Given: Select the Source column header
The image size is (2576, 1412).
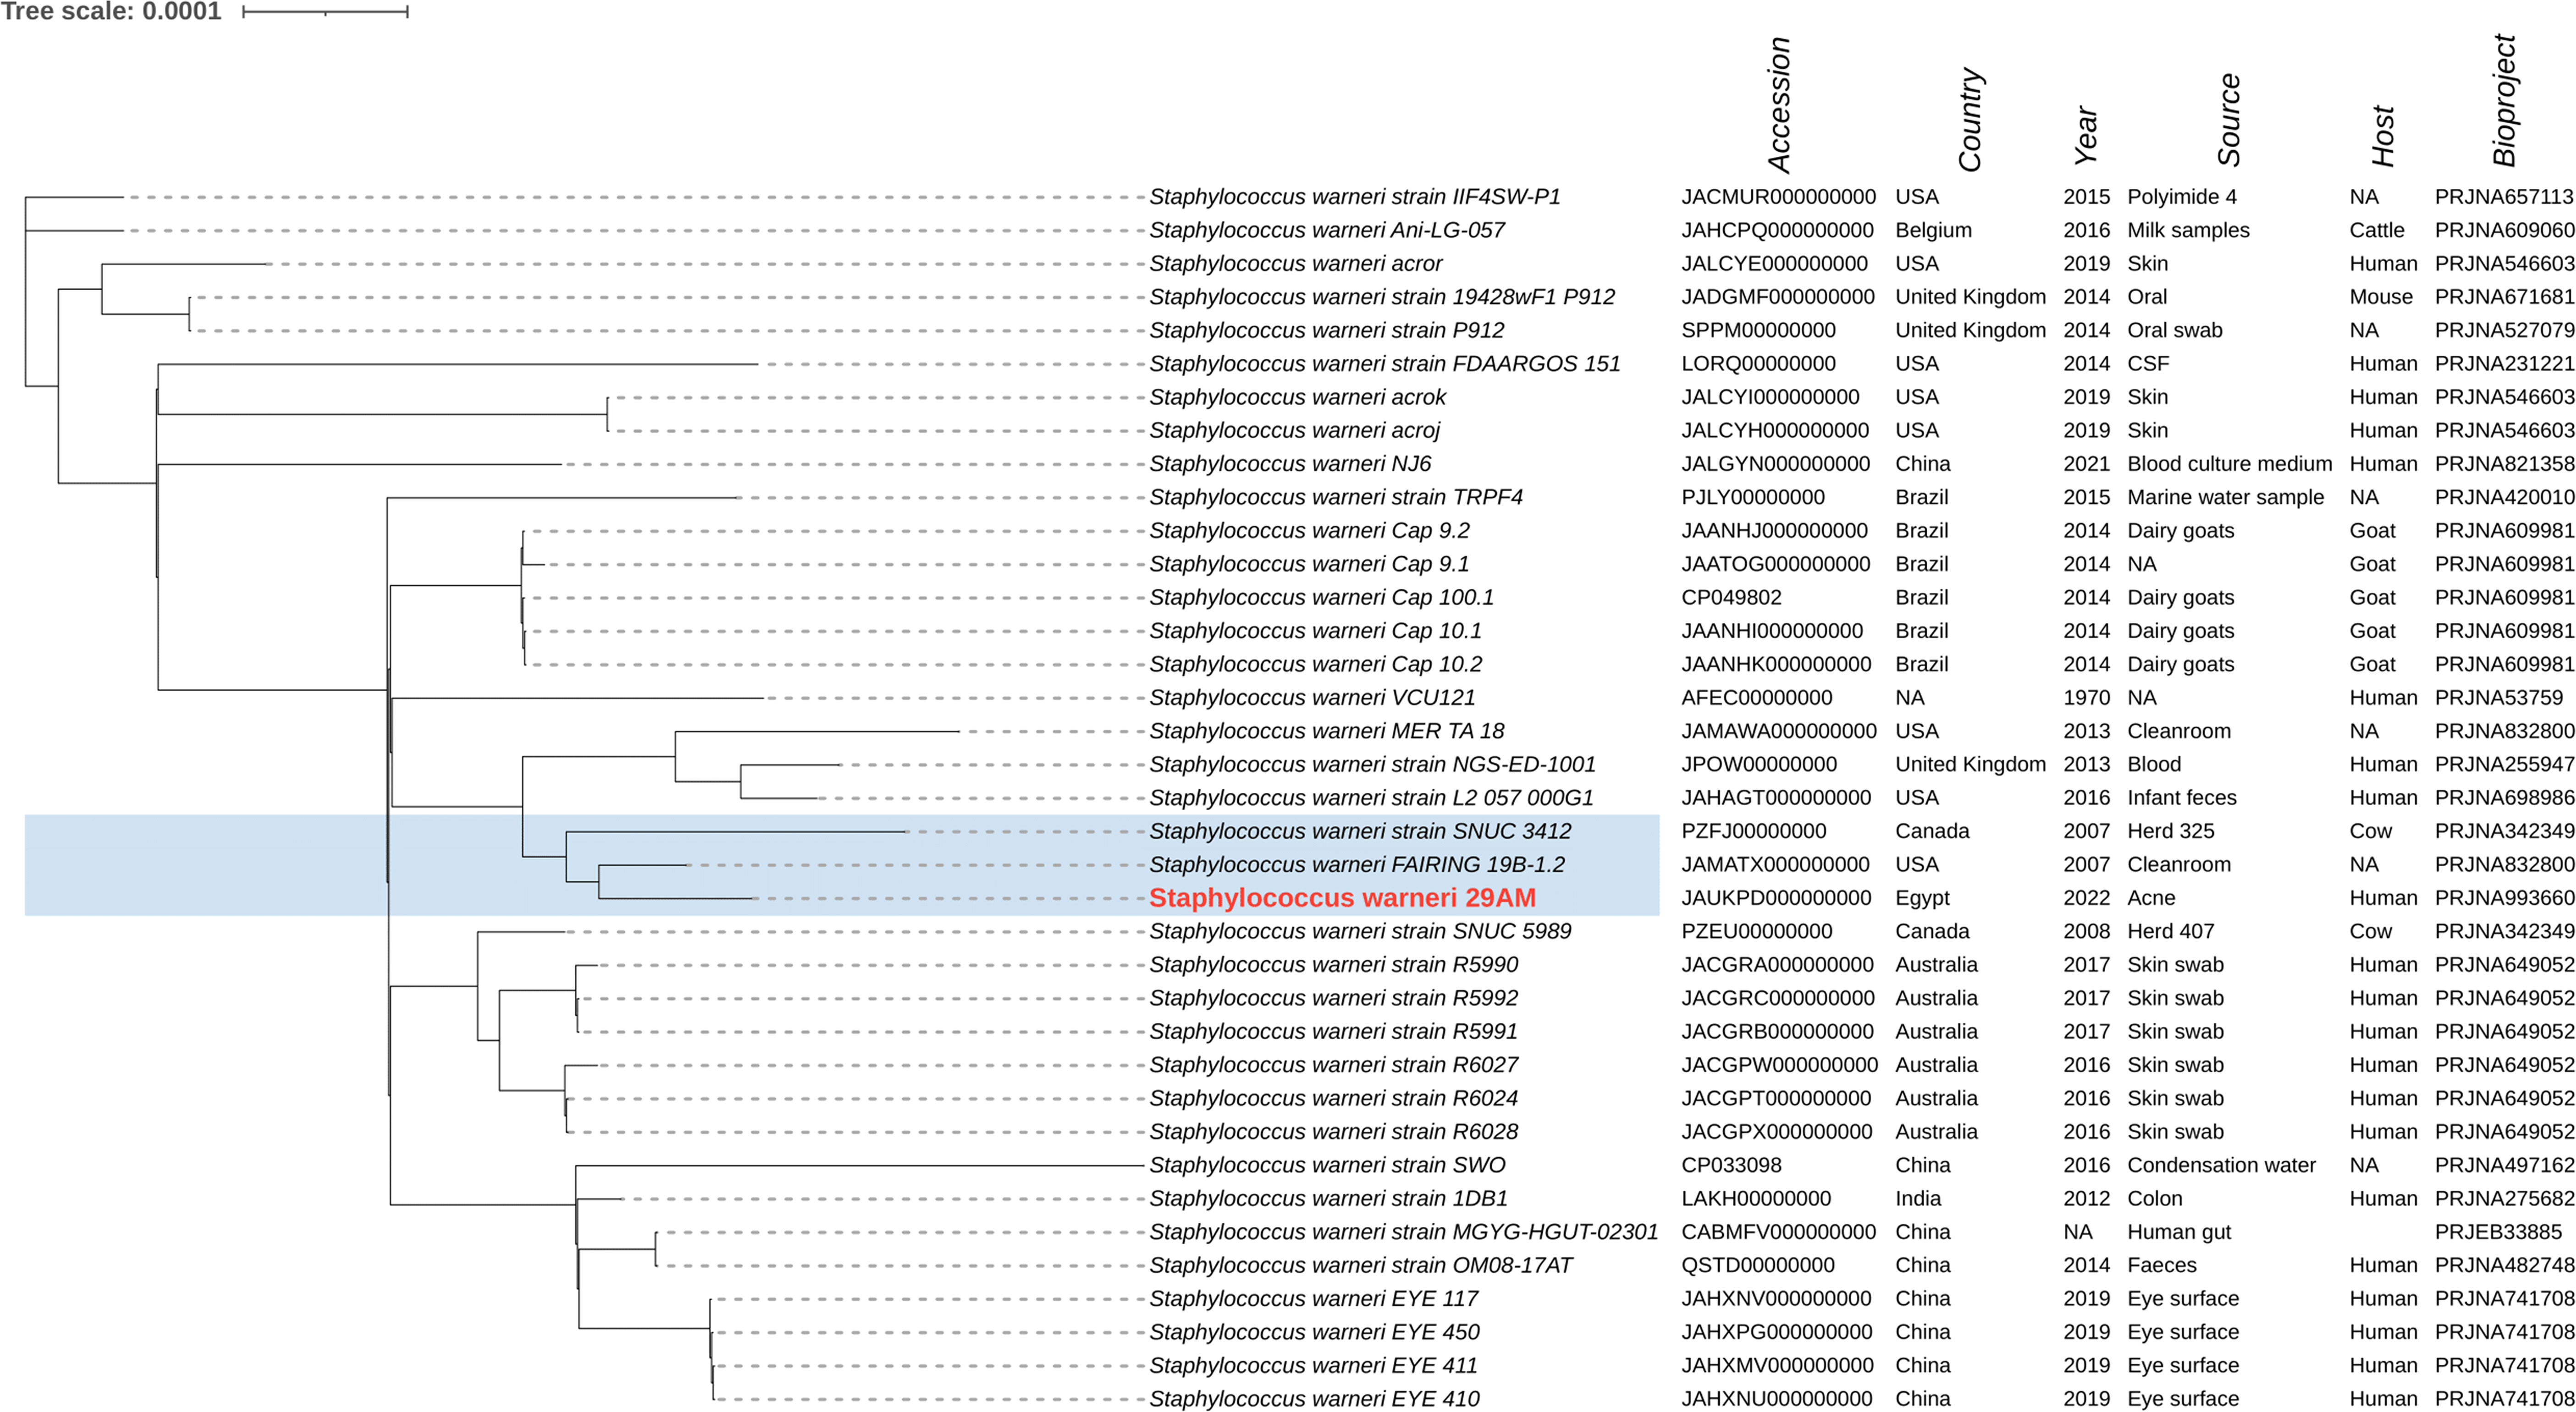Looking at the screenshot, I should [x=2228, y=120].
